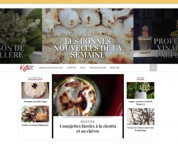178x144 pixels.
Task: Click the search magnifier icon
Action: 153,68
